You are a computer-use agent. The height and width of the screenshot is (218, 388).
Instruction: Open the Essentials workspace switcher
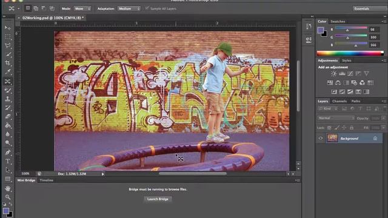coord(370,8)
